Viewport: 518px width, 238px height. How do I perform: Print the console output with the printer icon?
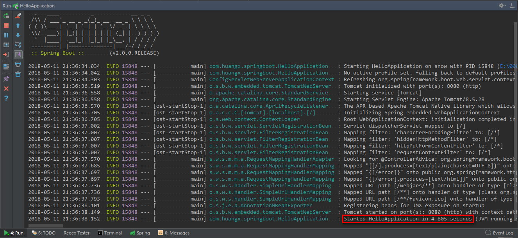click(18, 64)
